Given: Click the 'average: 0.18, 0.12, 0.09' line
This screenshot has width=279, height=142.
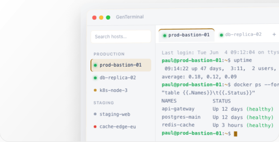Looking at the screenshot, I should click(x=199, y=77).
